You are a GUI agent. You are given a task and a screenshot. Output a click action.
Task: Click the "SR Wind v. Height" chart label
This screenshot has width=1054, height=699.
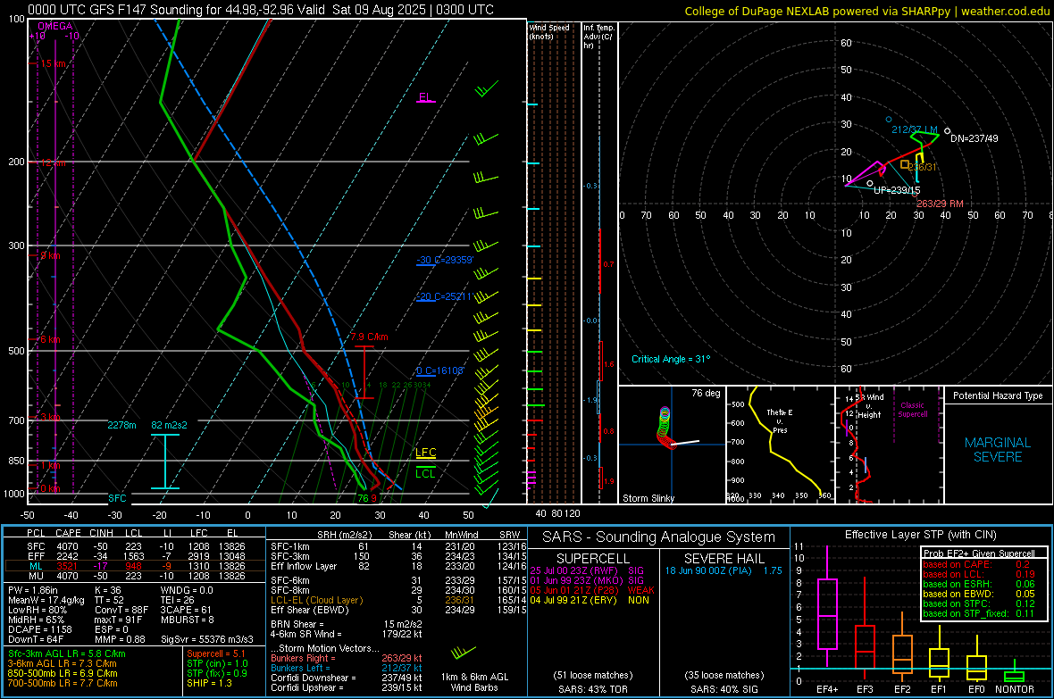[x=871, y=406]
